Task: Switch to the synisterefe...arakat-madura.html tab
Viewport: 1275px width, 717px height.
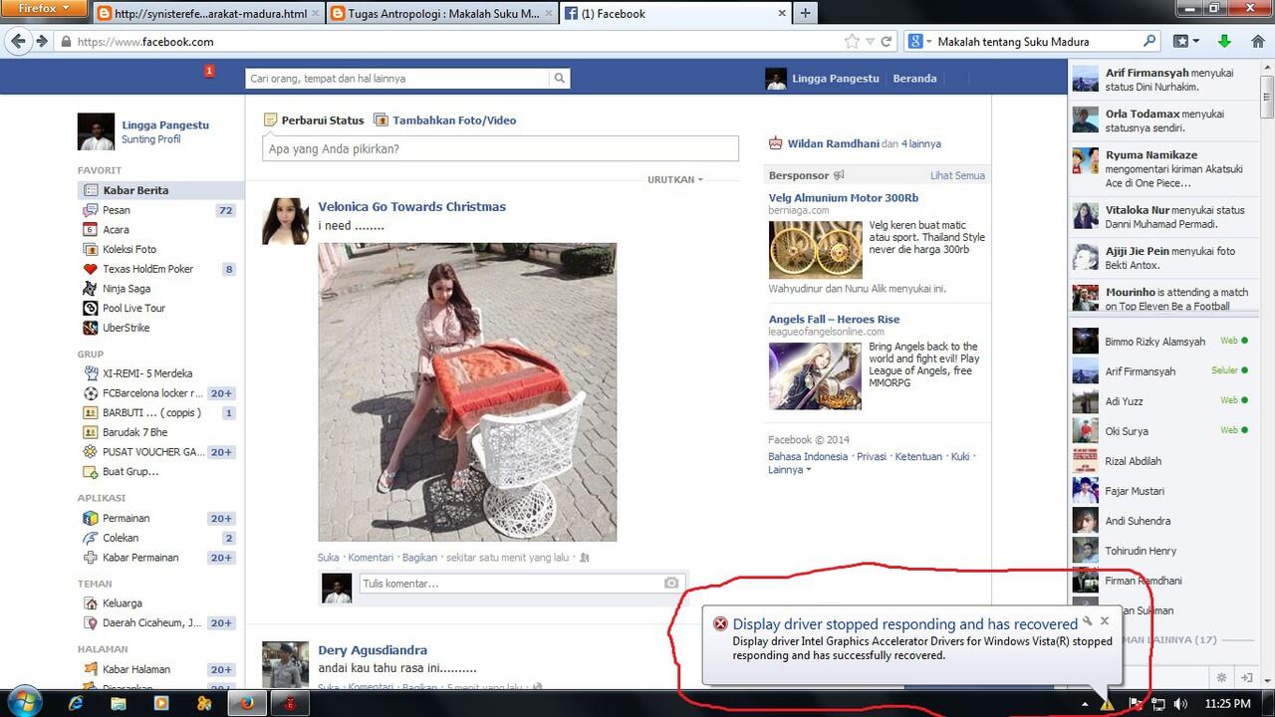Action: 209,14
